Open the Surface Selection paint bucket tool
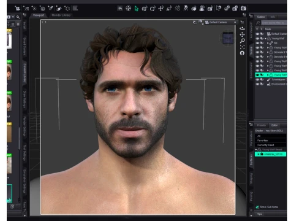The image size is (294, 221). click(x=194, y=9)
